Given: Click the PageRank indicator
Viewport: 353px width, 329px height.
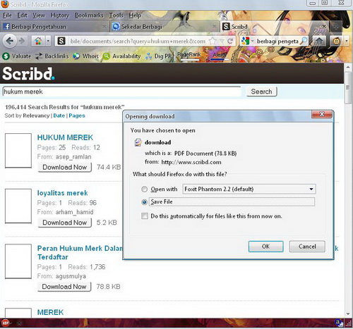Looking at the screenshot, I should [189, 56].
